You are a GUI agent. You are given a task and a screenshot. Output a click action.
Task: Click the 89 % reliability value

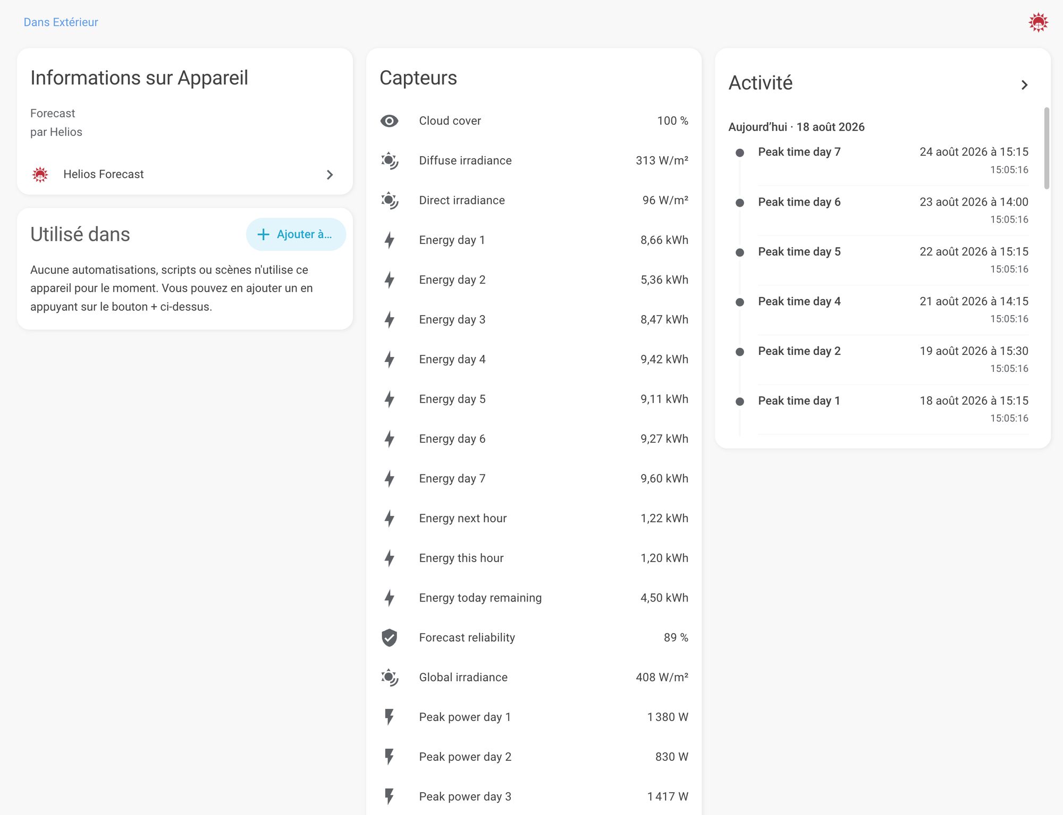tap(676, 638)
